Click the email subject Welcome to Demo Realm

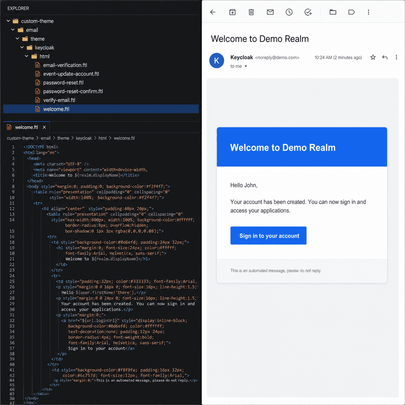[259, 39]
